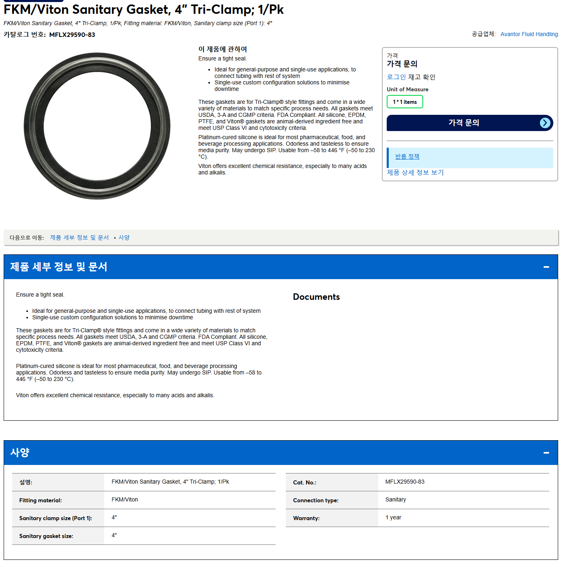Click the Documents heading
Viewport: 561px width, 568px height.
pyautogui.click(x=316, y=297)
